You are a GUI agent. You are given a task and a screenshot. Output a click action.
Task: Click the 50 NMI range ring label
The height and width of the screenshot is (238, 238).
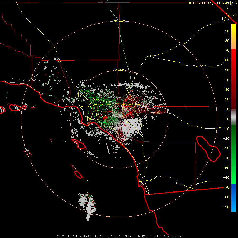tap(119, 70)
